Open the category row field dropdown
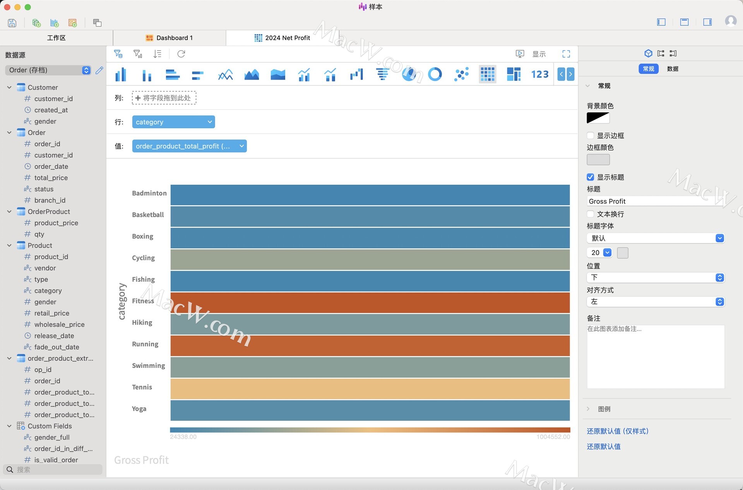 [173, 122]
